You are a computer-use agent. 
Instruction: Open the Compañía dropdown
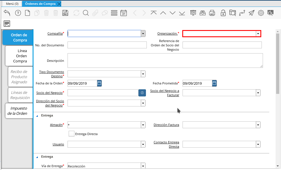143,33
